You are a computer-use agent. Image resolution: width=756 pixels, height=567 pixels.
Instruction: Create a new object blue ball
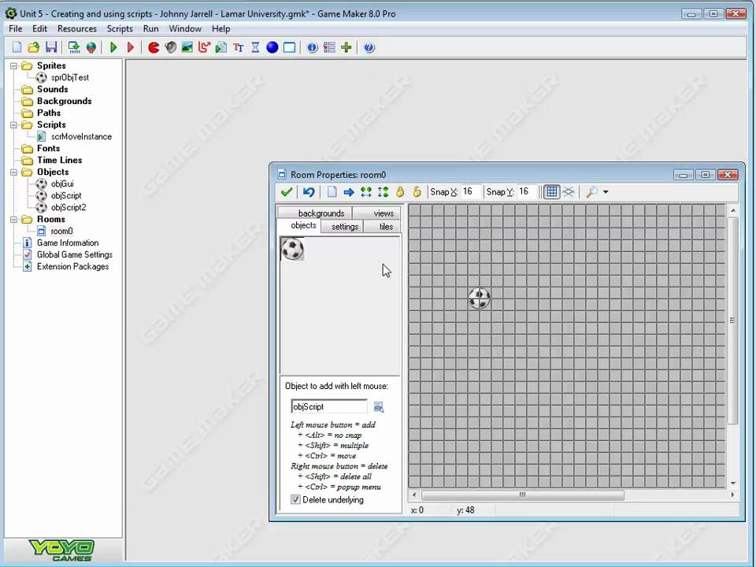pos(272,47)
